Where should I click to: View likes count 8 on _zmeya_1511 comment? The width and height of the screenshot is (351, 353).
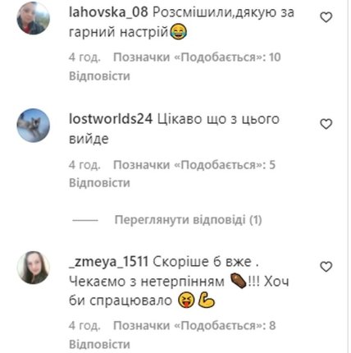click(194, 326)
